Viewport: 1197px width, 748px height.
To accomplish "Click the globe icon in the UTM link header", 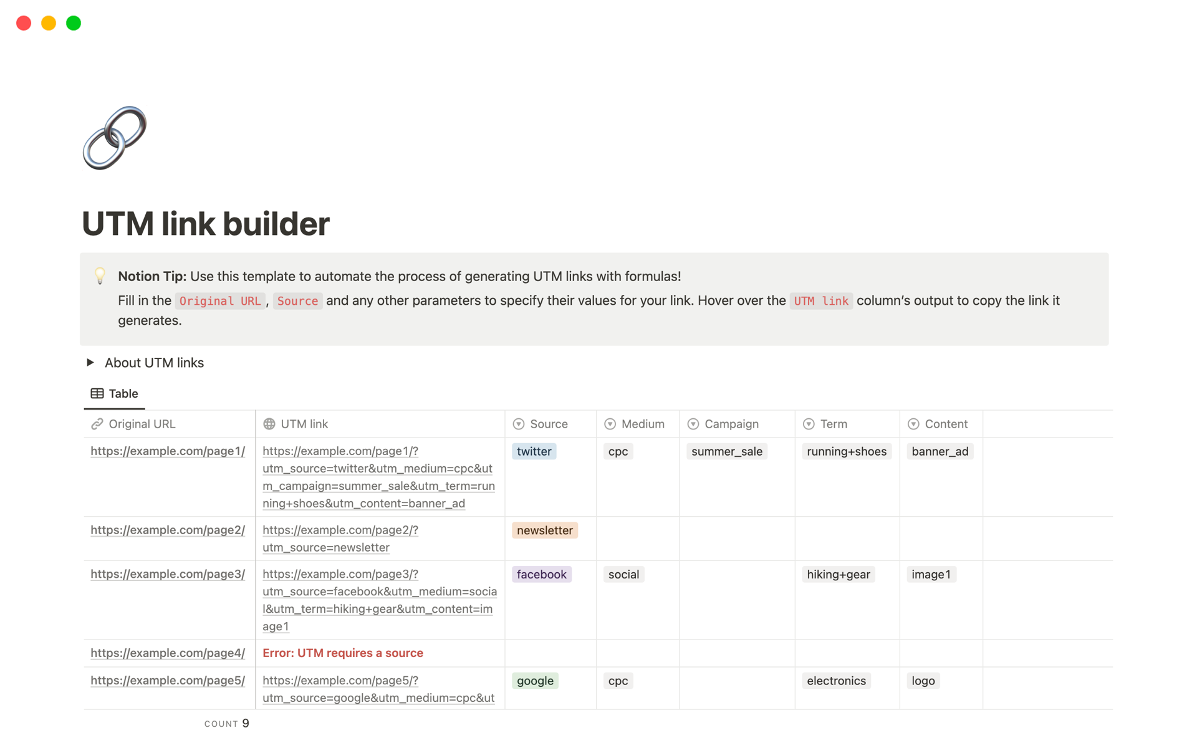I will pyautogui.click(x=269, y=423).
